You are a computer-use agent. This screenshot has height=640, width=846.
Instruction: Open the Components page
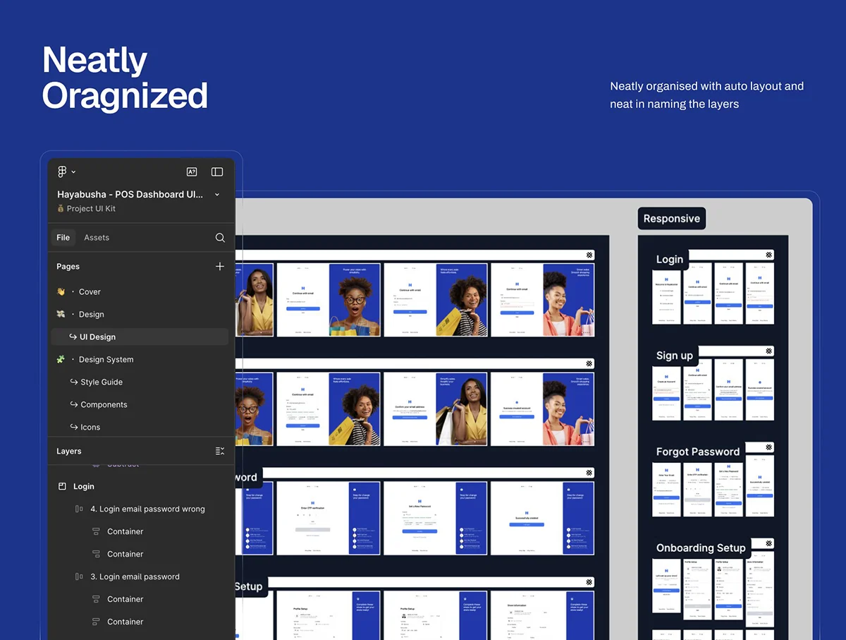point(104,404)
